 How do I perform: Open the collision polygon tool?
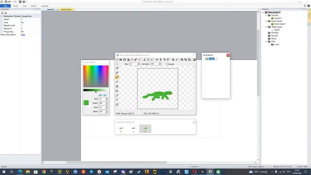(117, 105)
